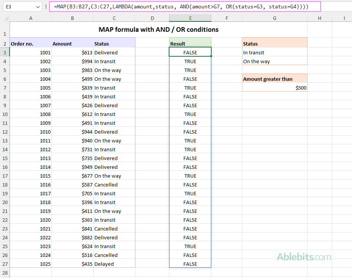
Task: Select row 27 header
Action: 5,264
